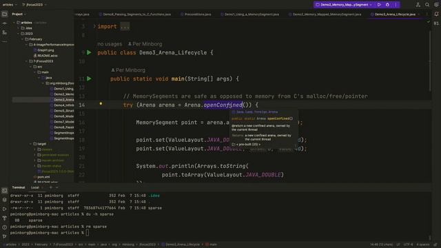Open the Project tool window icon

tap(5, 14)
